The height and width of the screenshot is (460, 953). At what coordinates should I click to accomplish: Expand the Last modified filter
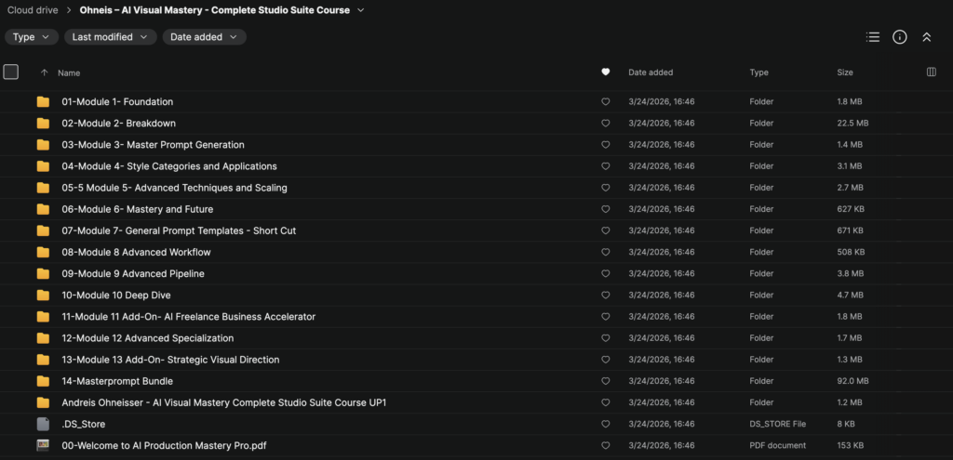(x=110, y=37)
